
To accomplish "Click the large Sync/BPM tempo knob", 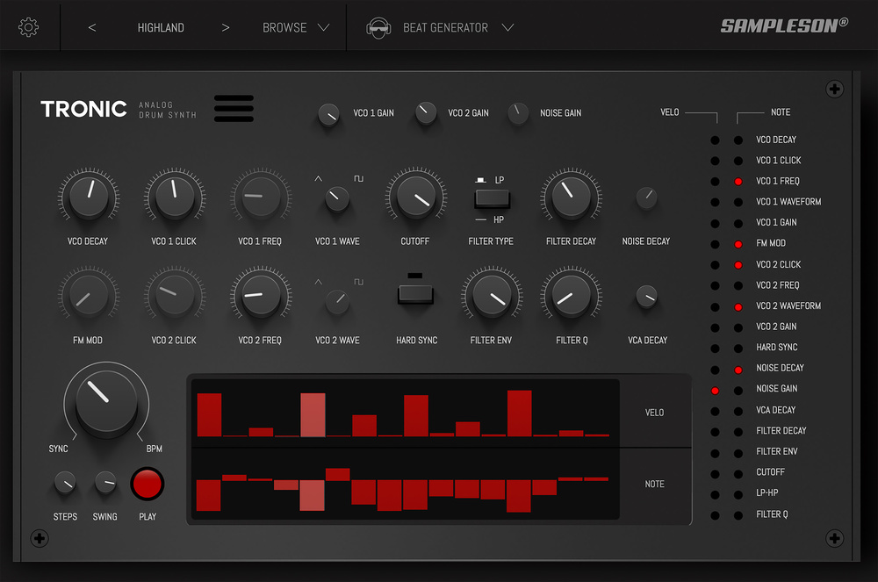I will pyautogui.click(x=106, y=400).
